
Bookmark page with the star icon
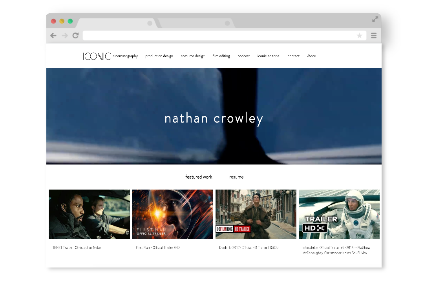point(359,36)
